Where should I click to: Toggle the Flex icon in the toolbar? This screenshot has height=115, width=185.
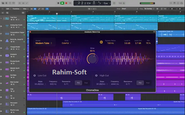(x=43, y=9)
